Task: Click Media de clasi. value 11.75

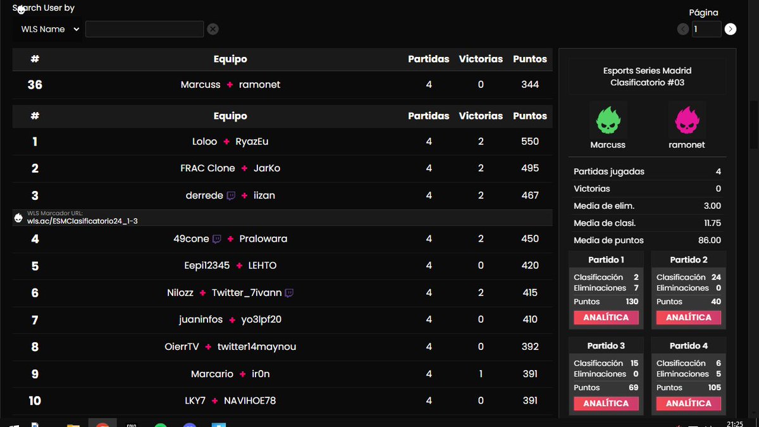Action: click(x=711, y=223)
